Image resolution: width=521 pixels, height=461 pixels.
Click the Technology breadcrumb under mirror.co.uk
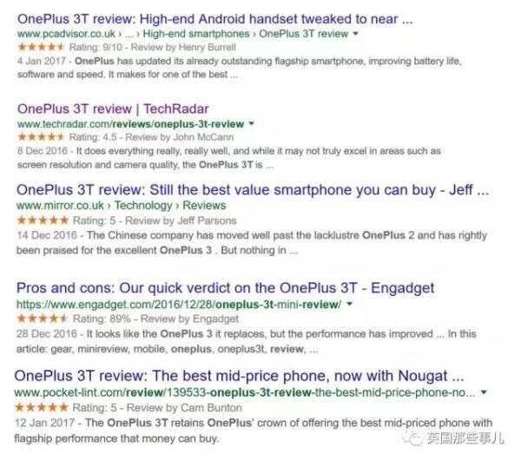pos(143,206)
